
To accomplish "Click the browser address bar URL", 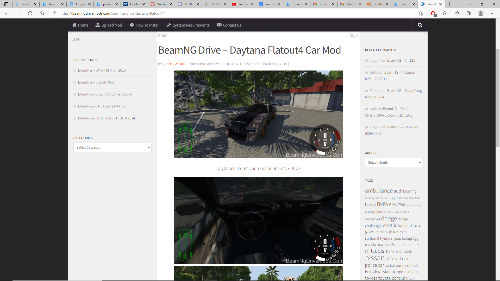I will 112,13.
